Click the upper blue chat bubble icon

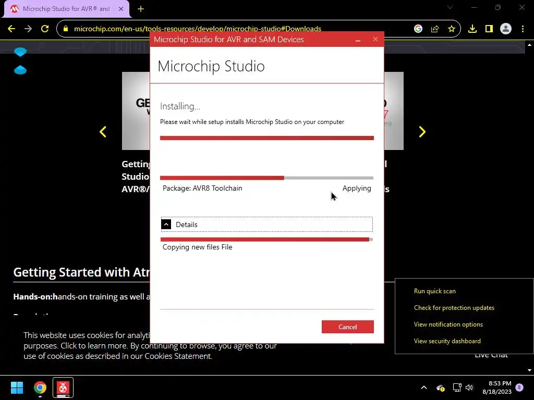[x=20, y=52]
